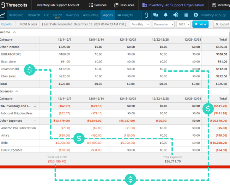Screen dimensions: 230x185
Task: Select the Reports tab
Action: (x=108, y=15)
